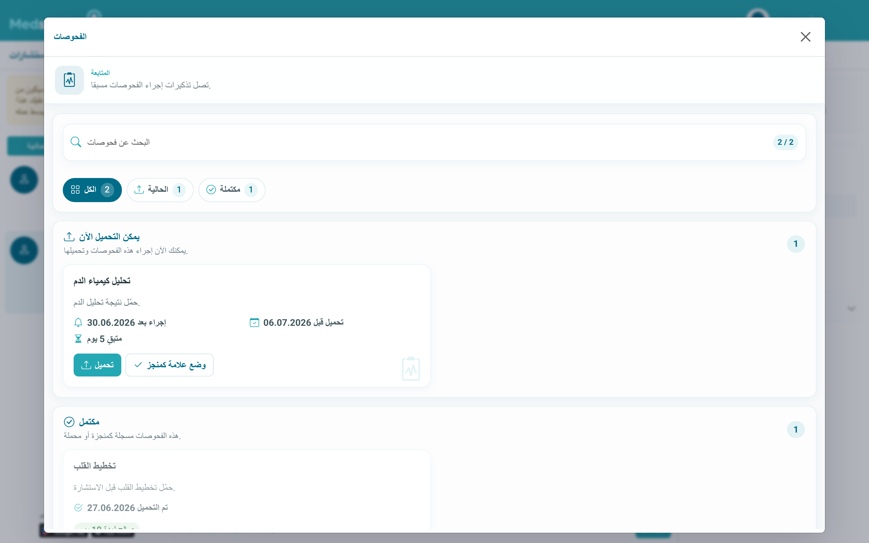Click upper user avatar in background page
Image resolution: width=869 pixels, height=543 pixels.
tap(24, 179)
